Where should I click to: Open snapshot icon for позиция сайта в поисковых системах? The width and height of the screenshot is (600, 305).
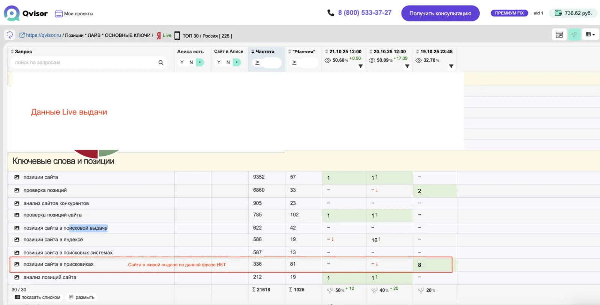point(17,252)
